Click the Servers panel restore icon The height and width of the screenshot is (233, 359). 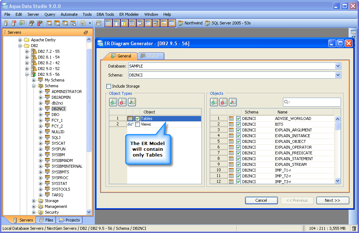click(86, 32)
